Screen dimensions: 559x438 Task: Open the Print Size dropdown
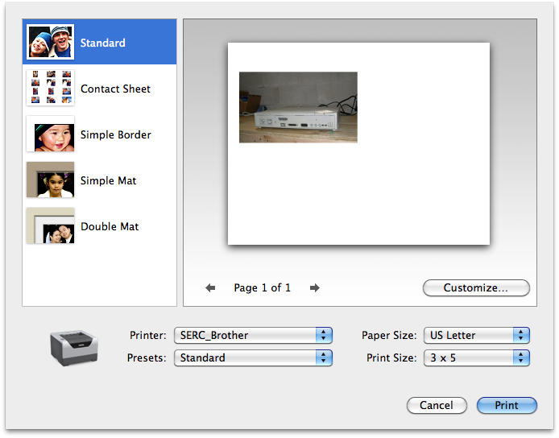tap(477, 357)
